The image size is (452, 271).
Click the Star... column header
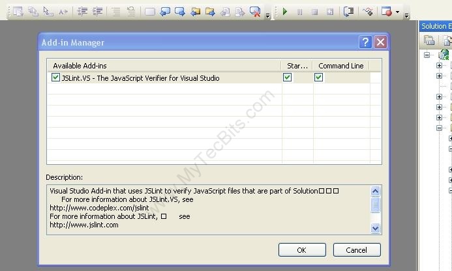click(x=297, y=66)
